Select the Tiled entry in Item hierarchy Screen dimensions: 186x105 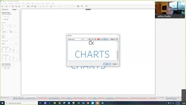[x=8, y=68]
